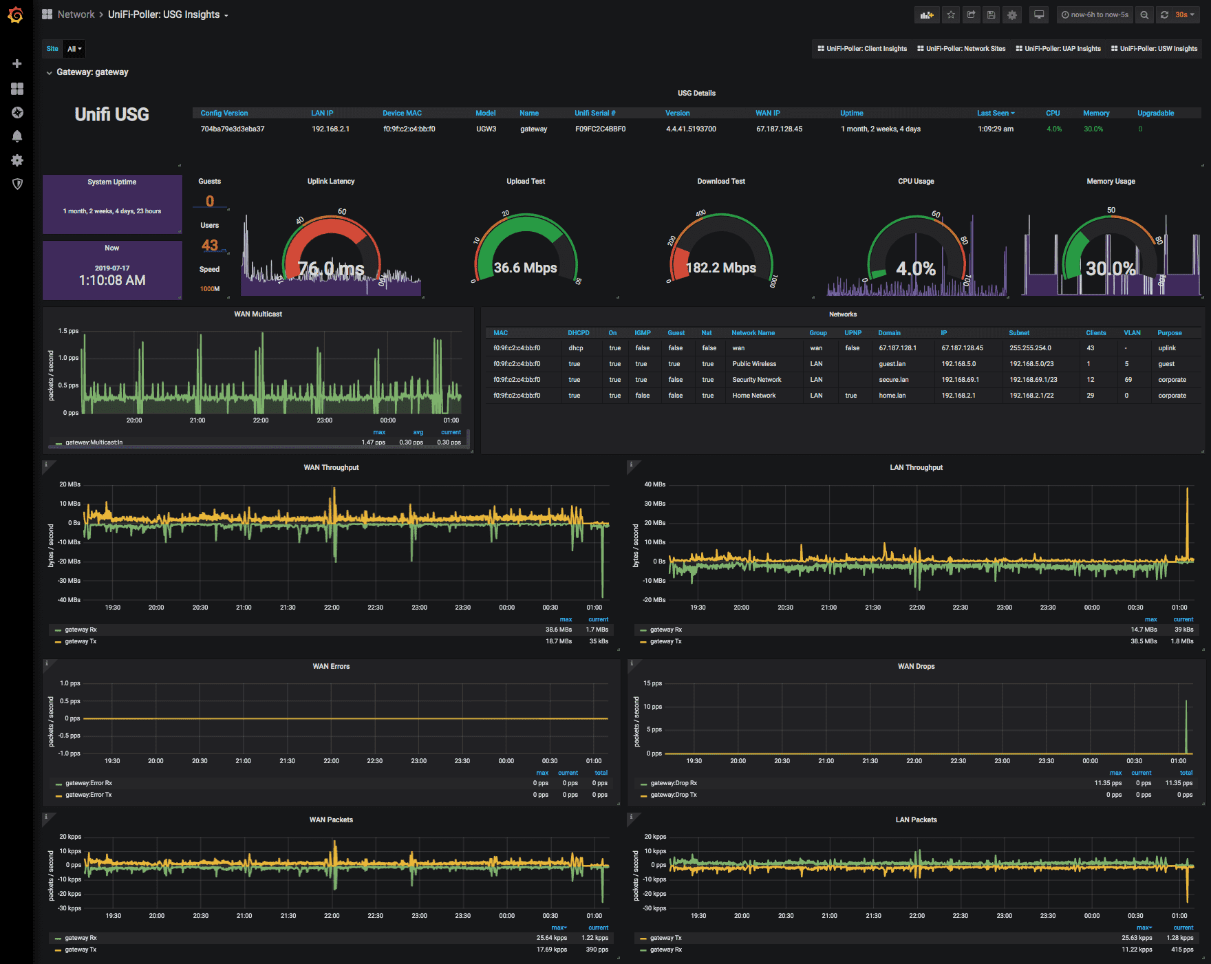This screenshot has height=964, width=1211.
Task: Click the System Uptime stat panel
Action: [x=112, y=204]
